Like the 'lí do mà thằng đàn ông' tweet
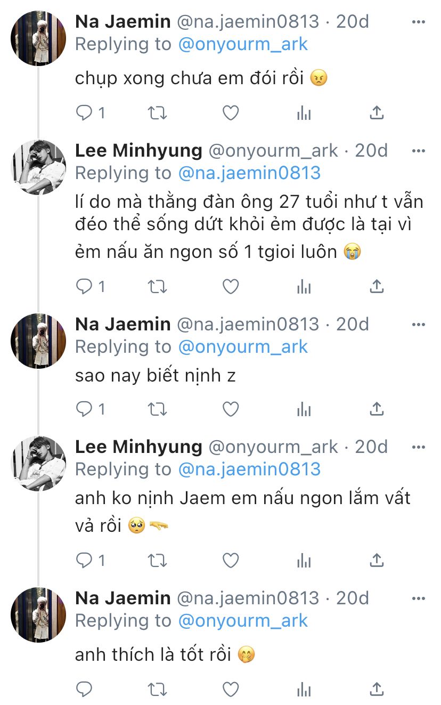 click(x=230, y=287)
